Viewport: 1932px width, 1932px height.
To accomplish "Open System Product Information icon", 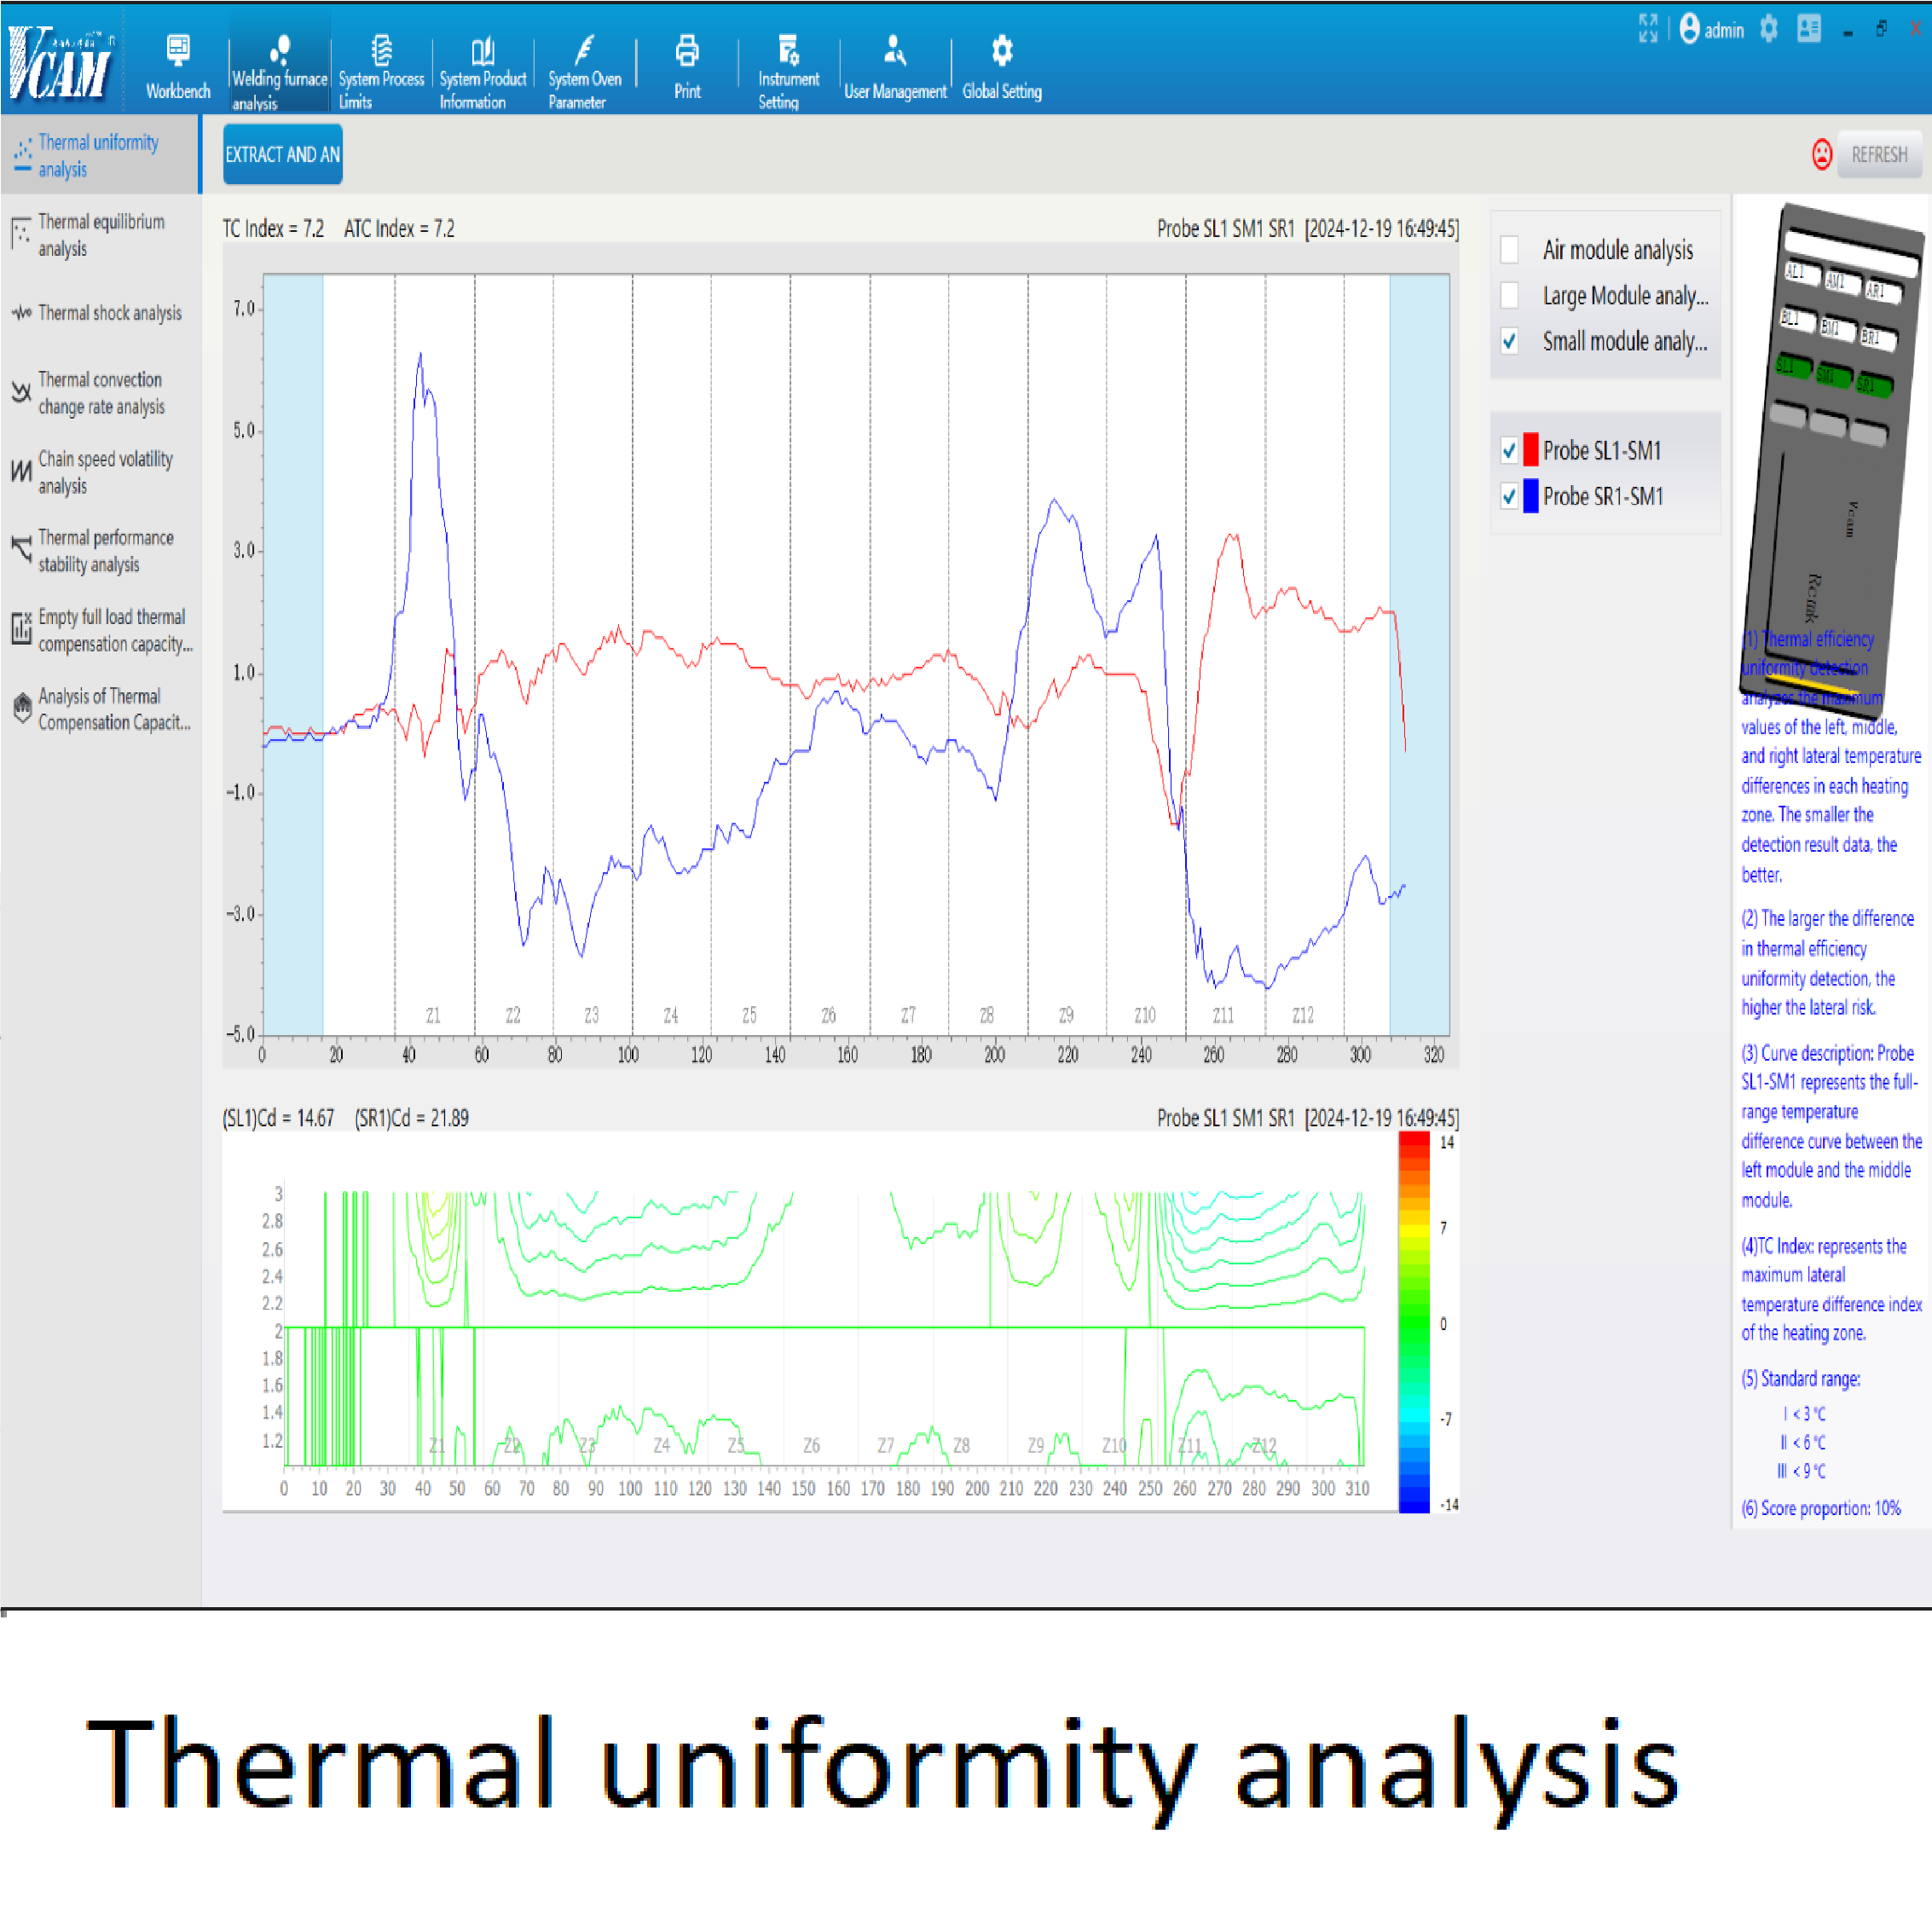I will pos(483,50).
